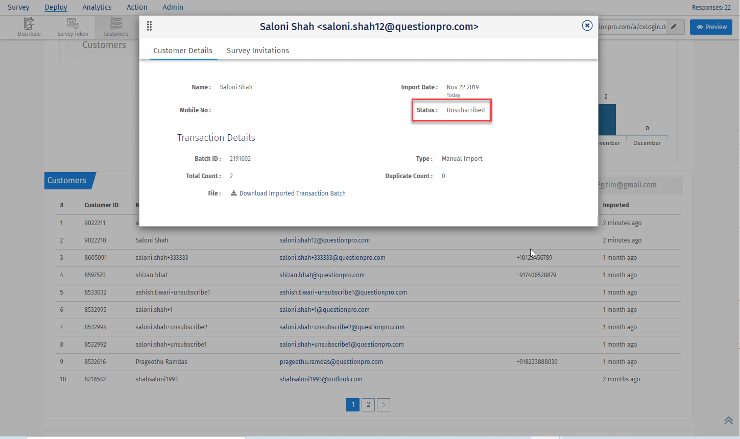Click the '2 months ago' imported time
This screenshot has height=439, width=740.
(x=621, y=379)
